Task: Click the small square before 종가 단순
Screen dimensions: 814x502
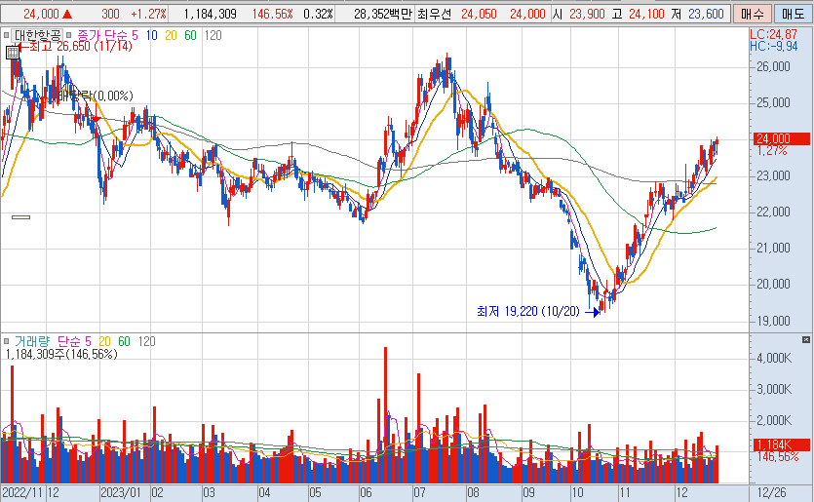Action: (x=69, y=35)
